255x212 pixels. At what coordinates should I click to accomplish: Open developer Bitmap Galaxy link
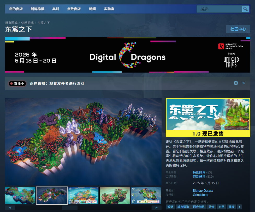pyautogui.click(x=203, y=191)
